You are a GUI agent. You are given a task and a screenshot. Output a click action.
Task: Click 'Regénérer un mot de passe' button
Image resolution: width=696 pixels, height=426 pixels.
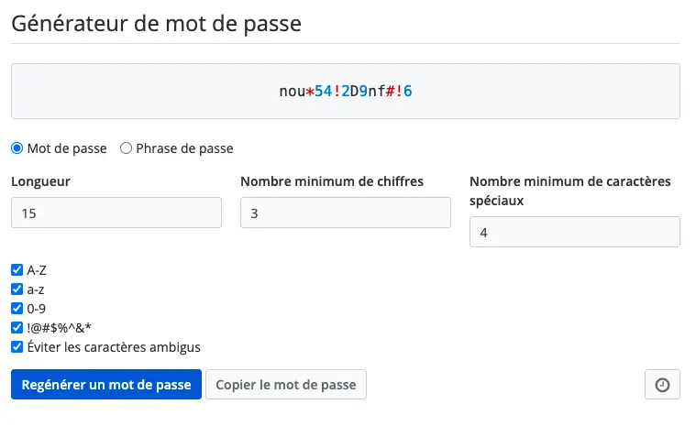(x=106, y=385)
